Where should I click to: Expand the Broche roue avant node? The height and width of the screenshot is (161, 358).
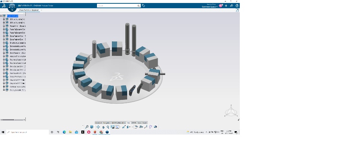click(4, 43)
